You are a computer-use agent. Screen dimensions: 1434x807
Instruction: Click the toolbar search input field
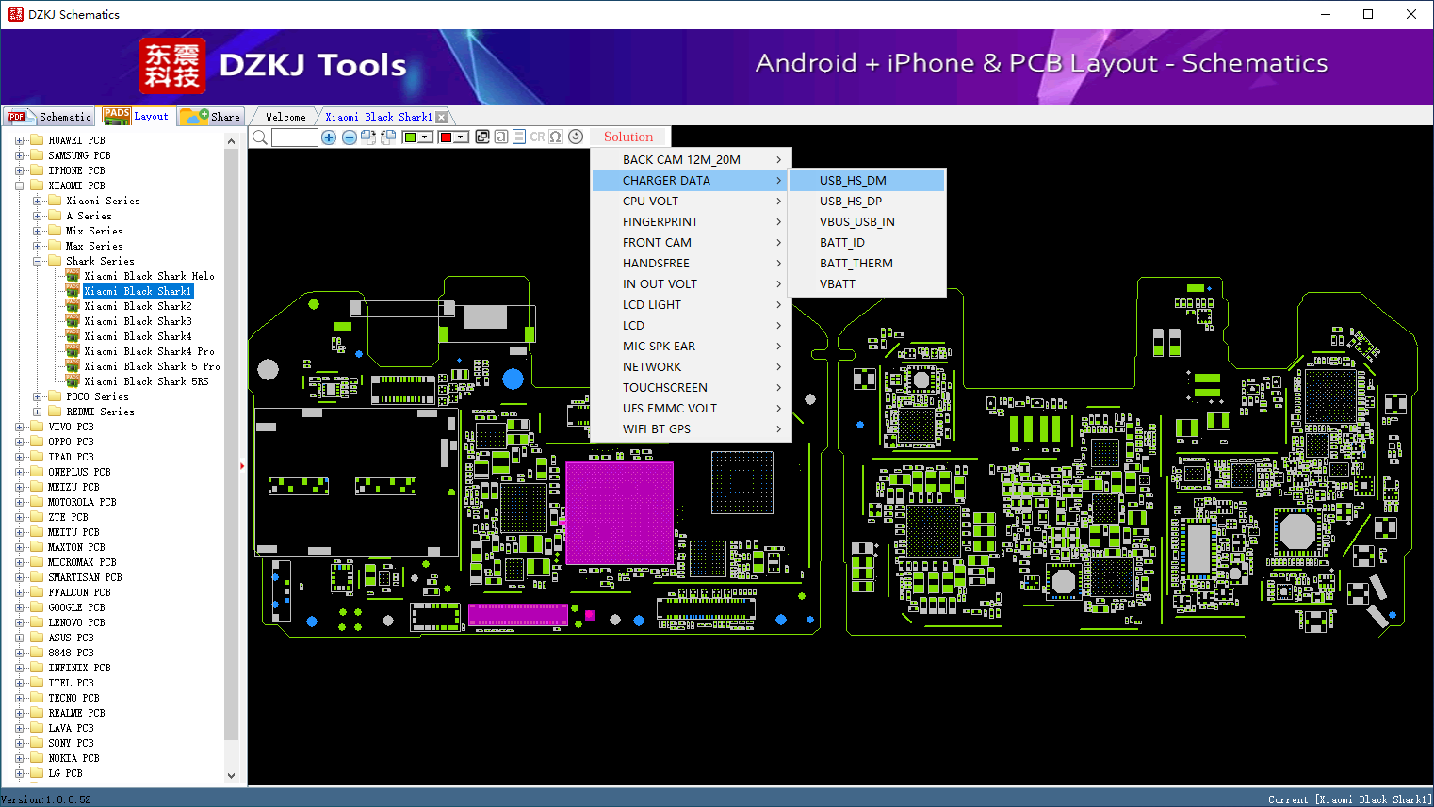pos(295,137)
